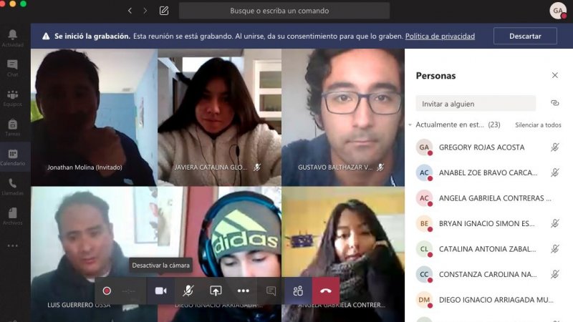Toggle the participants panel icon

[x=298, y=291]
